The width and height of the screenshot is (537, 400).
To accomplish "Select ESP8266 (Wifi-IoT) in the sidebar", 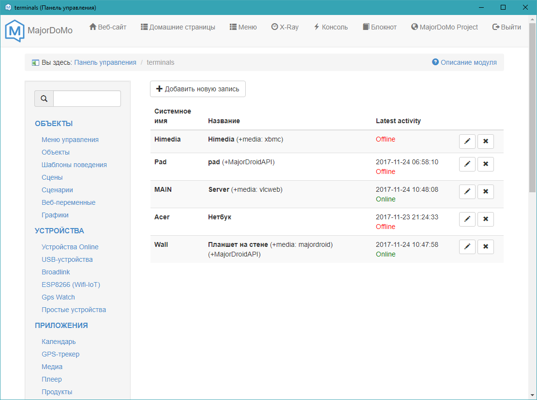I will pyautogui.click(x=71, y=285).
